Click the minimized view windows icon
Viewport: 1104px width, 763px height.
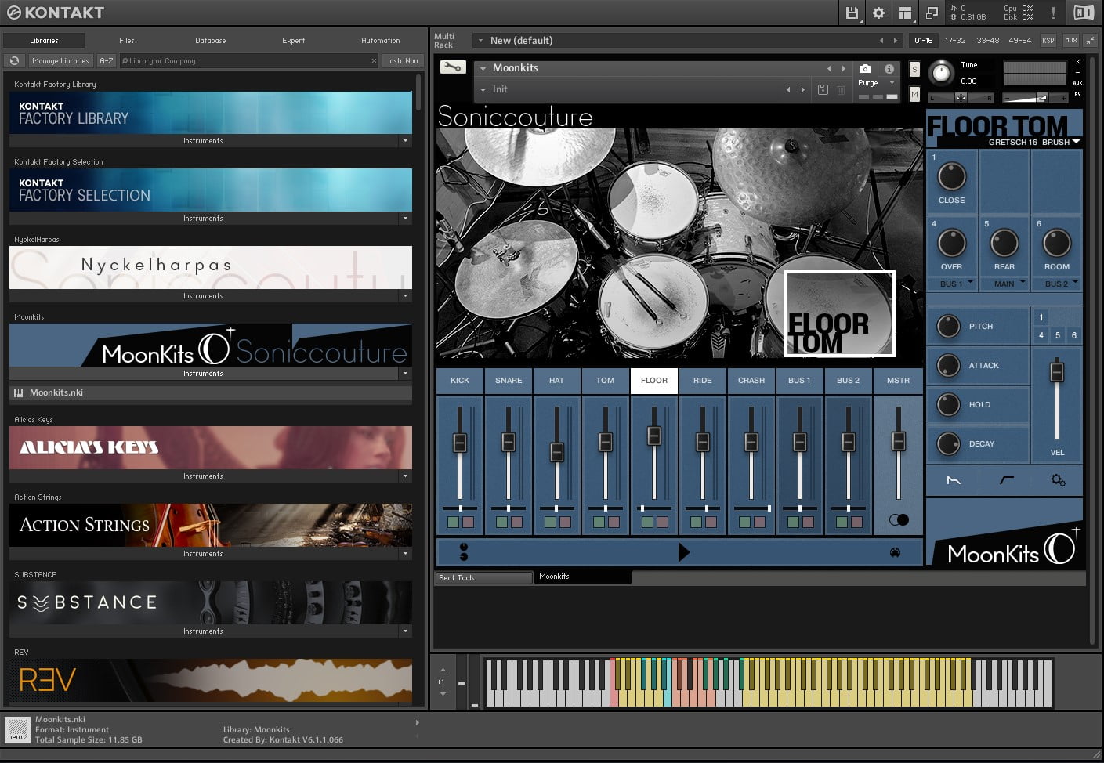(932, 13)
